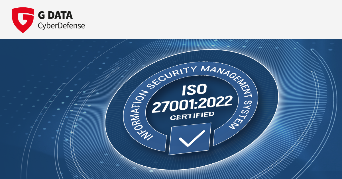Click the word CERTIFIED in the seal
This screenshot has width=342, height=179.
pyautogui.click(x=192, y=115)
